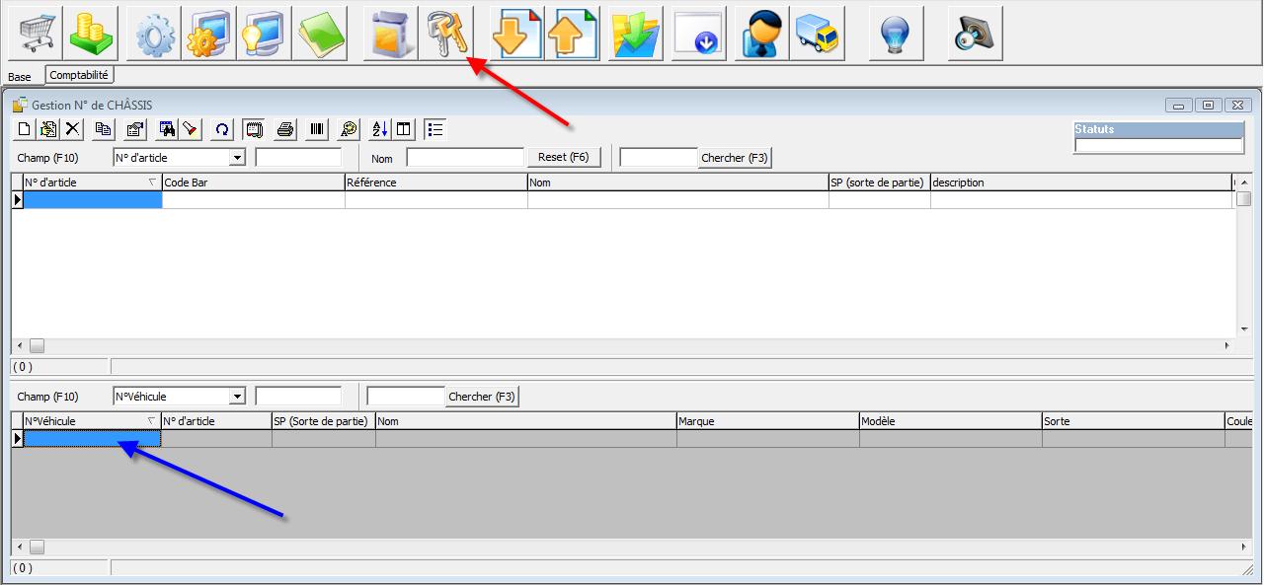Image resolution: width=1264 pixels, height=585 pixels.
Task: Click the column layout icon
Action: [x=404, y=128]
